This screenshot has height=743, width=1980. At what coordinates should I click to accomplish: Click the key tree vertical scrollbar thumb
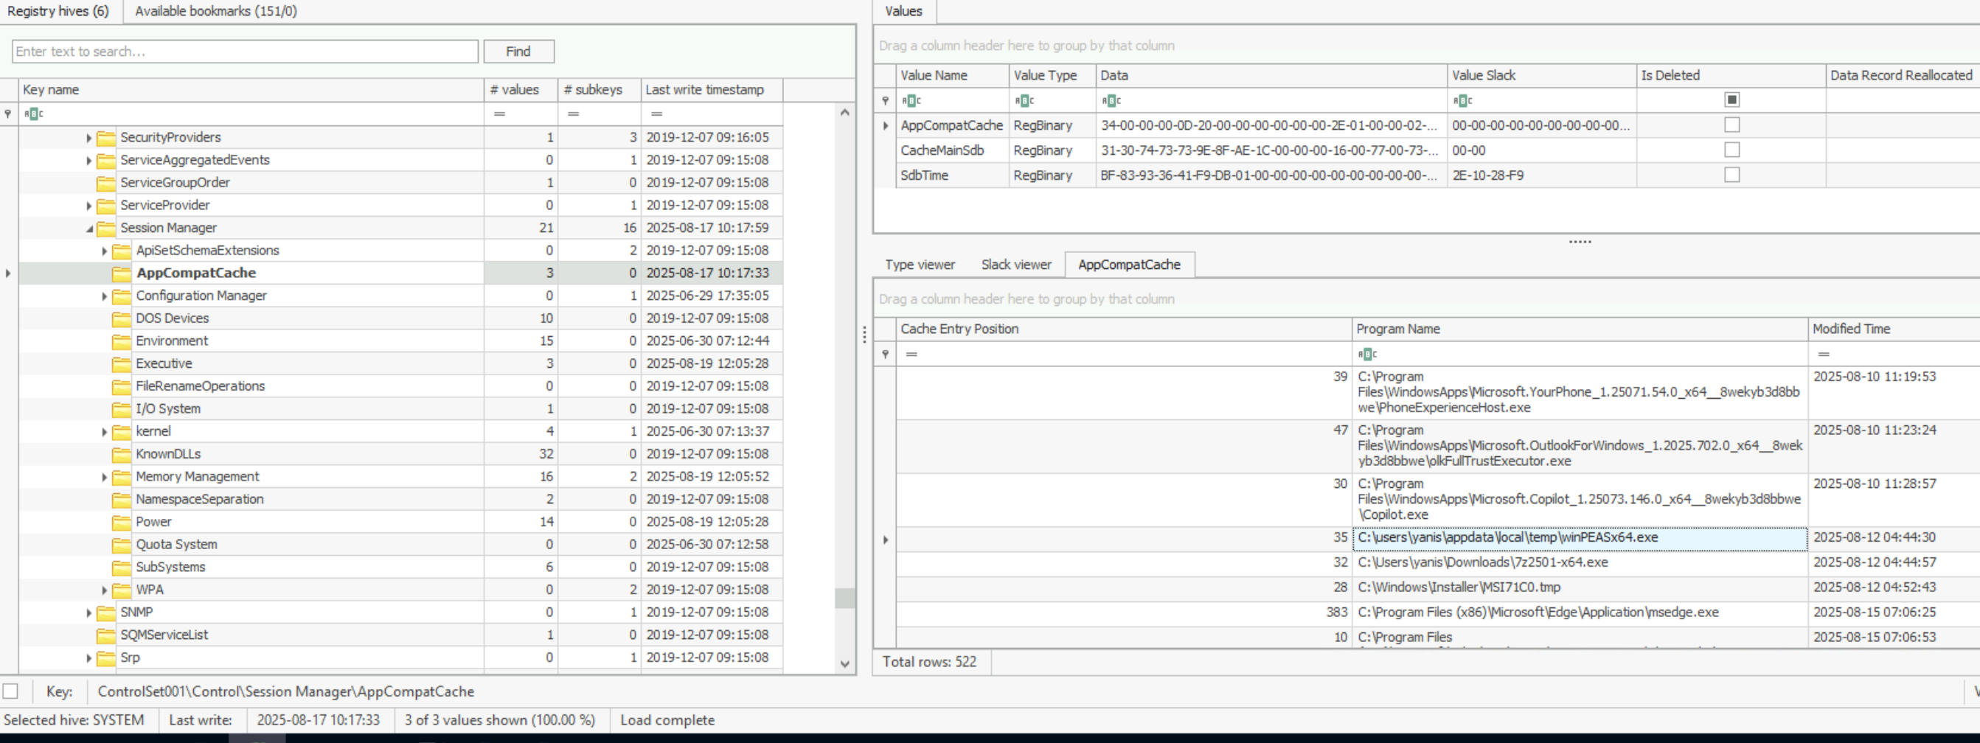[845, 598]
